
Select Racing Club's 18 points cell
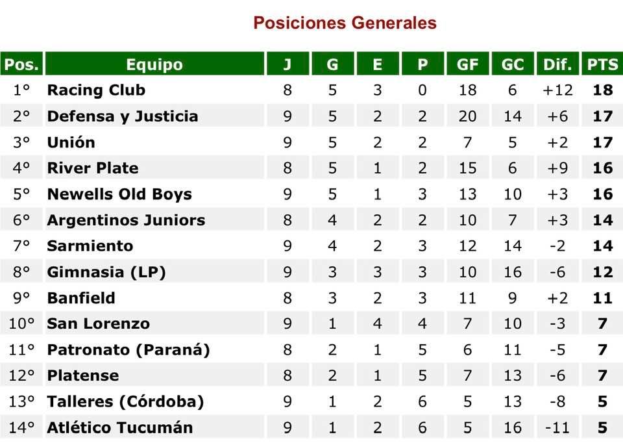click(602, 90)
